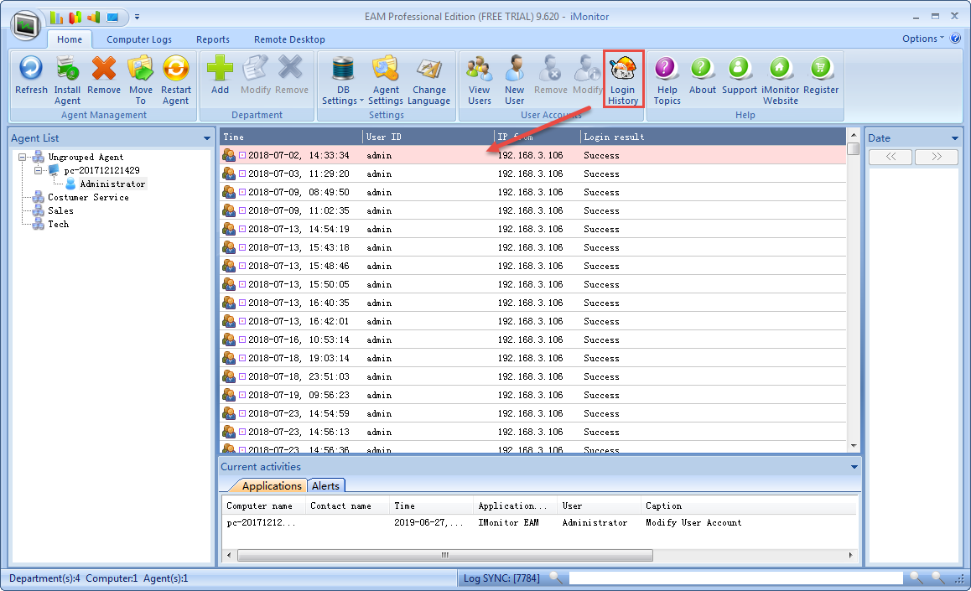Screen dimensions: 971x591
Task: Click Computer name column header
Action: pos(264,505)
